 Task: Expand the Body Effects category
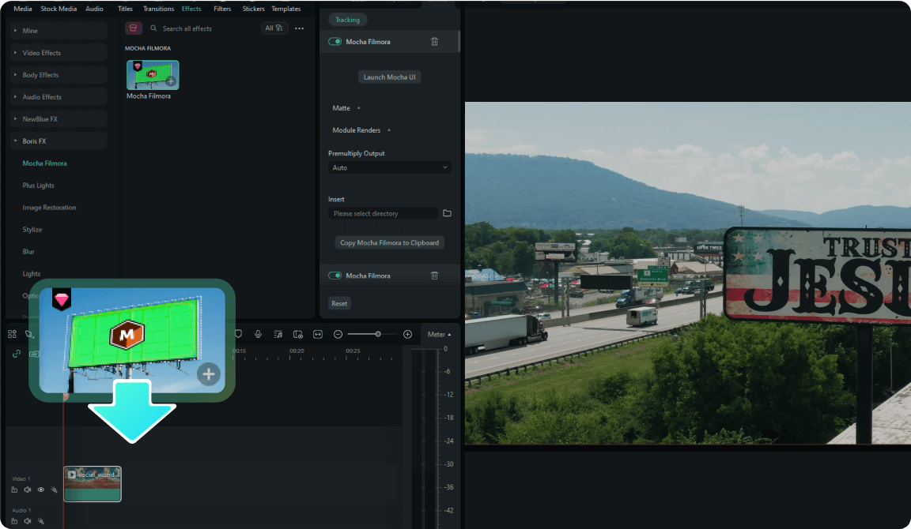59,75
